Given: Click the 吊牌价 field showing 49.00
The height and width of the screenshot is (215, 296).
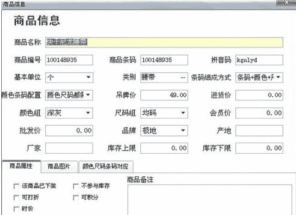Looking at the screenshot, I should coord(164,95).
